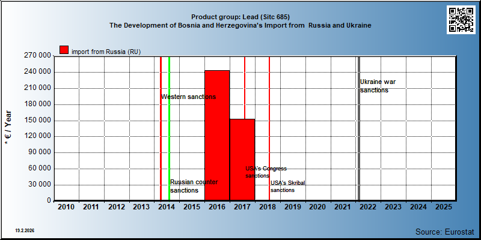Click the red import from Russia legend swatch
This screenshot has width=481, height=240.
64,50
